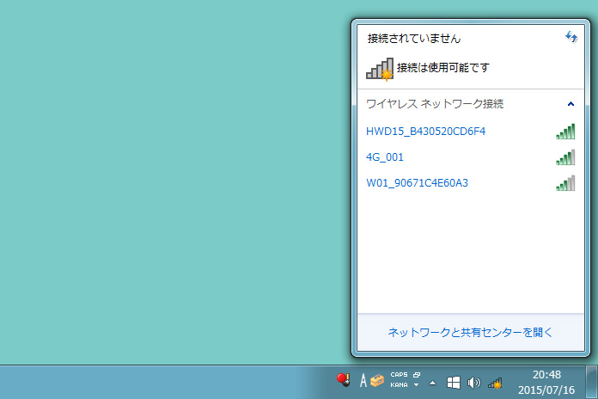Toggle the KANA lock indicator
The image size is (598, 399).
coord(399,385)
